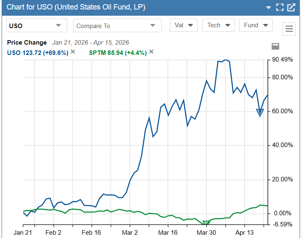
Task: Remove SPTM comparison with its X
Action: click(151, 52)
